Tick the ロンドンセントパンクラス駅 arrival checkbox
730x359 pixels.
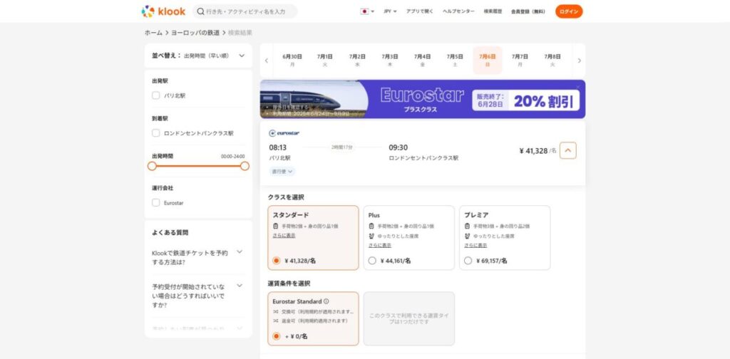(156, 133)
